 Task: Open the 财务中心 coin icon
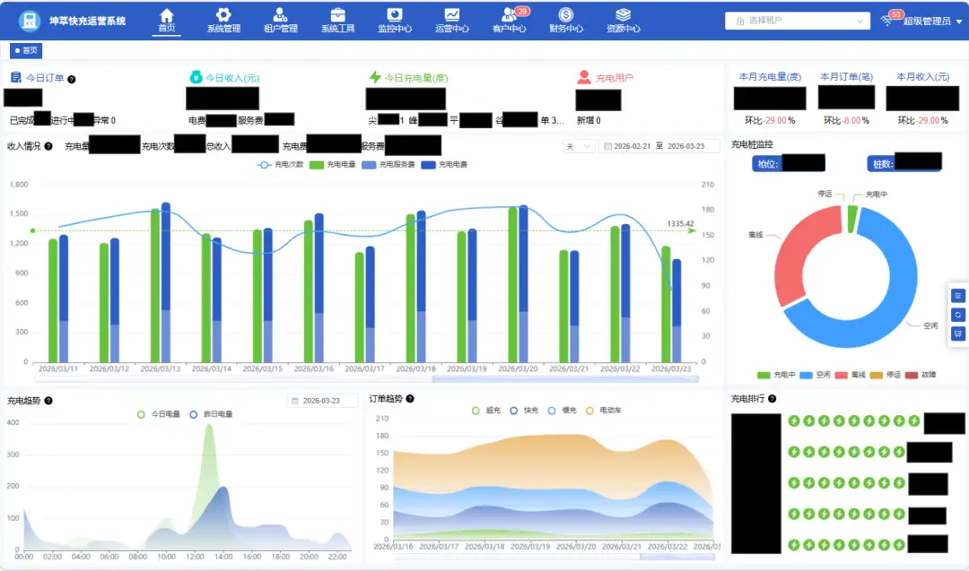[x=566, y=15]
